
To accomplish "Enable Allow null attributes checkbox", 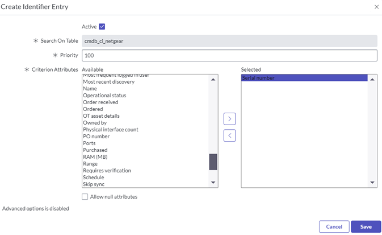I will [x=85, y=197].
